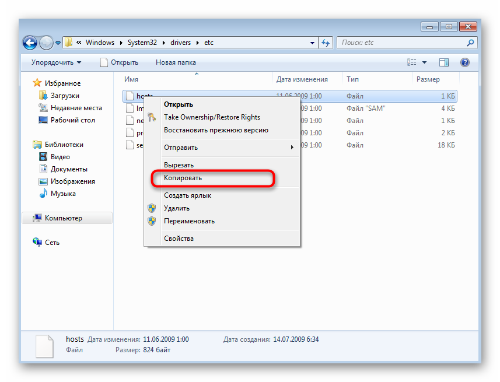Choose Take Ownership/Restore Rights entry

click(x=212, y=117)
